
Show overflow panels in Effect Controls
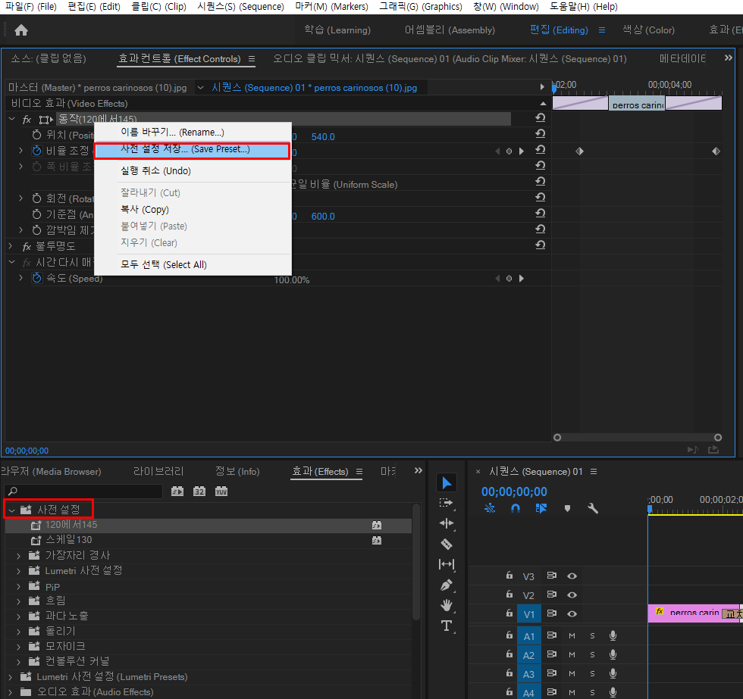729,58
